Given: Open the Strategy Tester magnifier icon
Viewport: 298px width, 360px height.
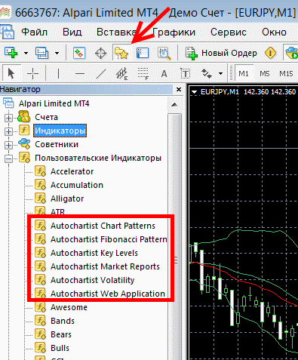Looking at the screenshot, I should click(164, 54).
